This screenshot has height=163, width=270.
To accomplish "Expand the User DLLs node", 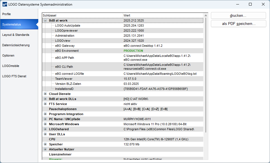I will point(45,134).
